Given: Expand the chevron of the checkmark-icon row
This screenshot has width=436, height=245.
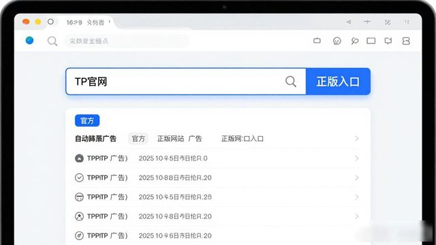Looking at the screenshot, I should point(357,178).
